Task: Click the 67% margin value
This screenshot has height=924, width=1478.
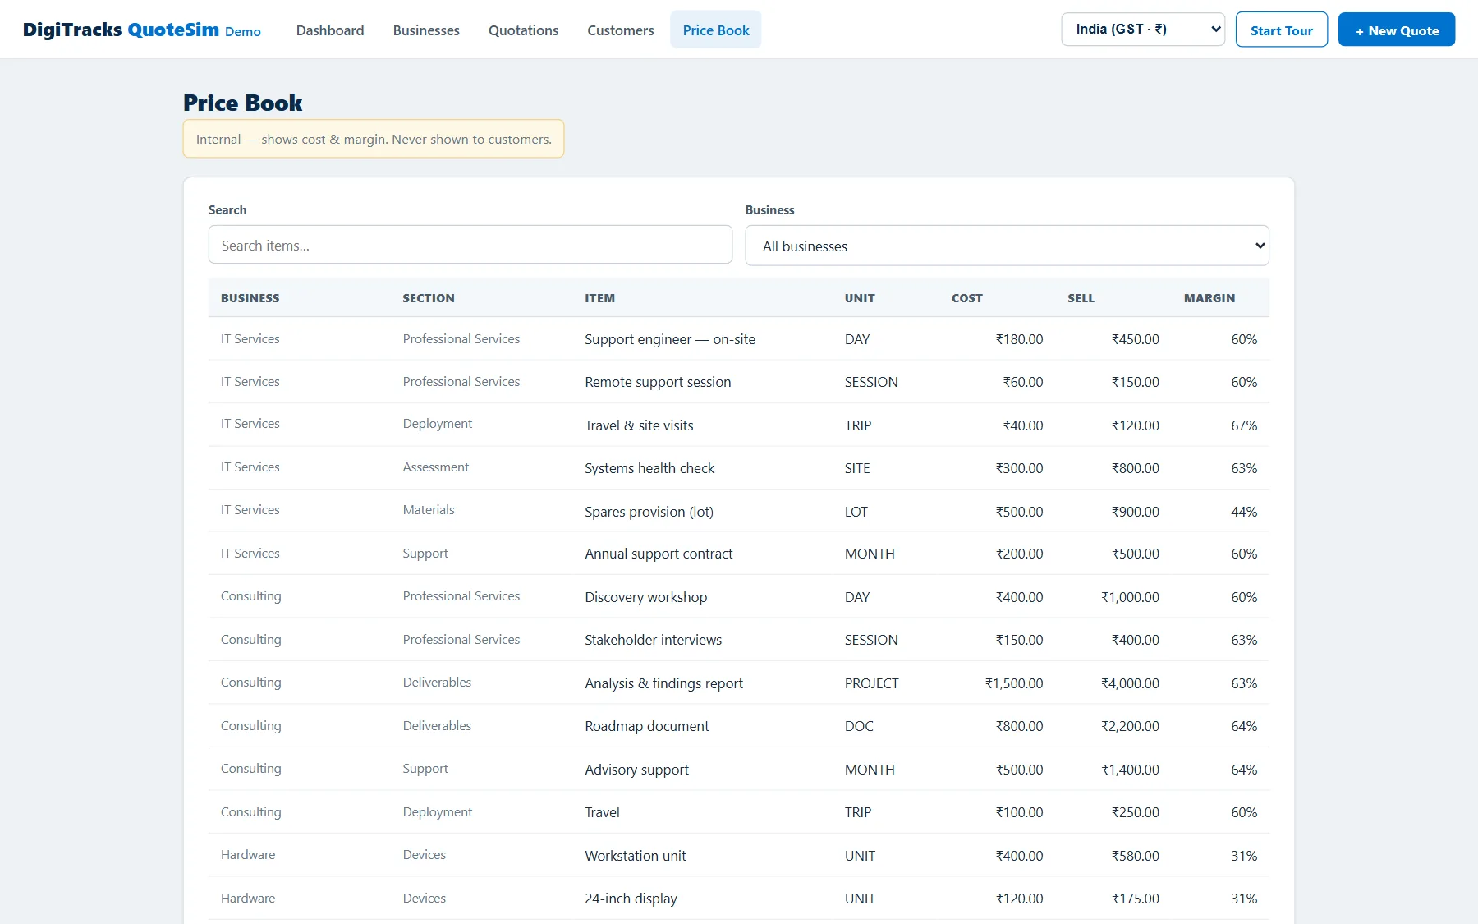Action: [1244, 425]
